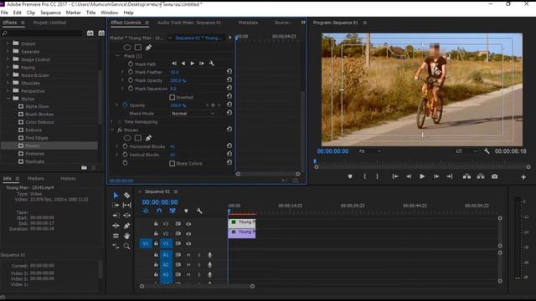Select the Hand tool

126,236
